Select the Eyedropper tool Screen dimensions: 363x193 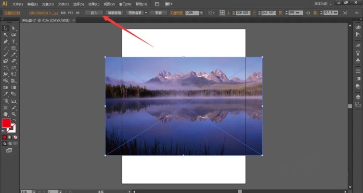(x=5, y=94)
